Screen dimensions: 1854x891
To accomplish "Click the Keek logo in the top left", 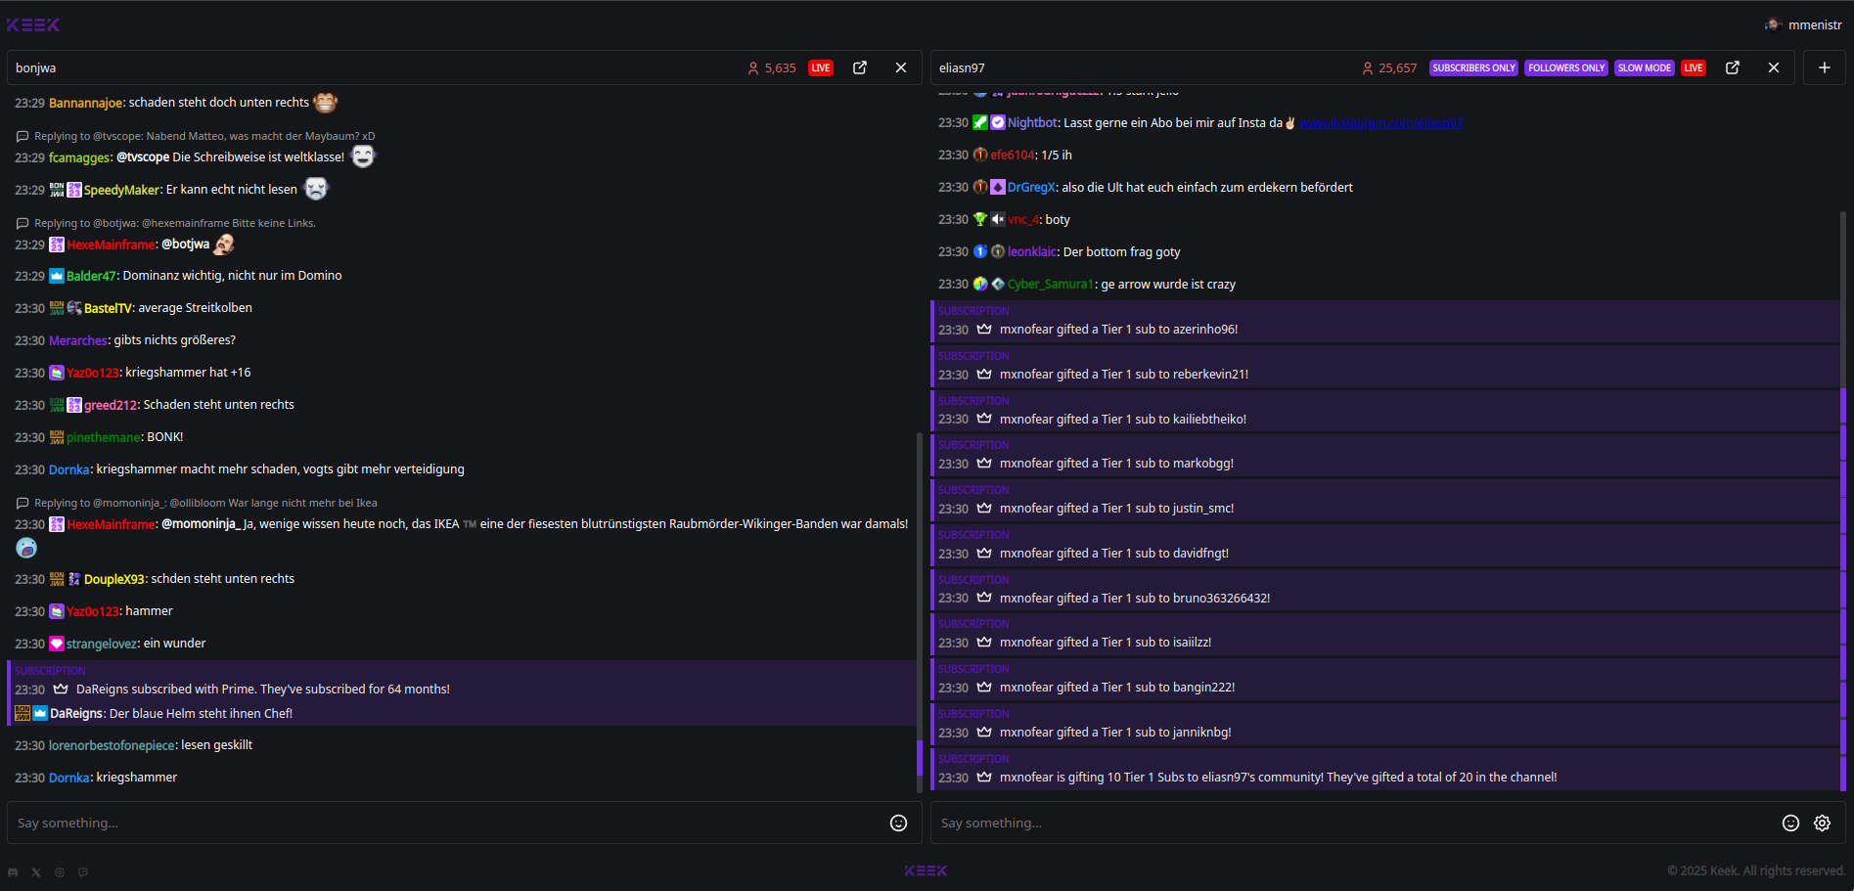I will pos(32,23).
